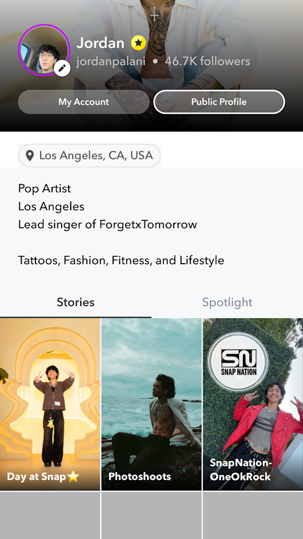Click the Los Angeles, CA, USA location chip
The image size is (303, 539).
click(x=89, y=155)
